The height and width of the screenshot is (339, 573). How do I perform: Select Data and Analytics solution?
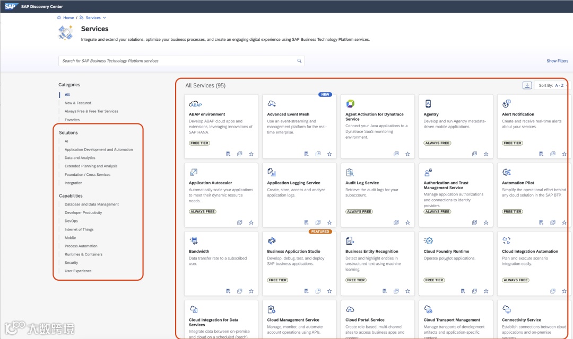80,158
